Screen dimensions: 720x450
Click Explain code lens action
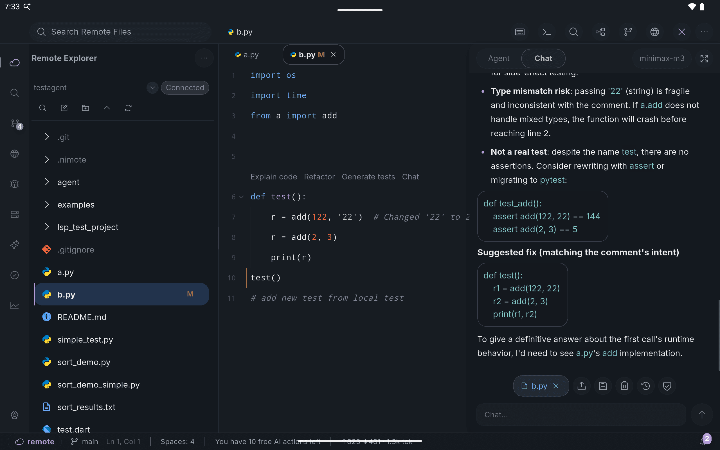point(274,177)
